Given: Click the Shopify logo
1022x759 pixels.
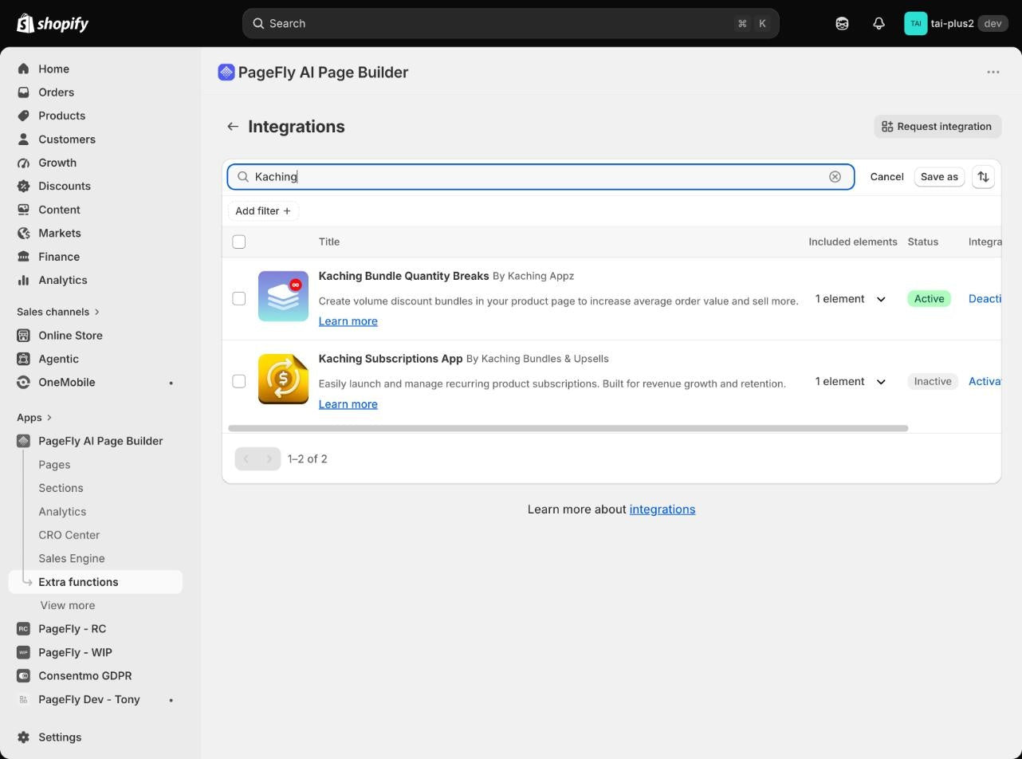Looking at the screenshot, I should (x=53, y=23).
